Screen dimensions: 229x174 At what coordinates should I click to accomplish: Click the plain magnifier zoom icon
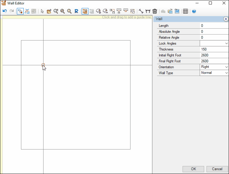point(69,11)
